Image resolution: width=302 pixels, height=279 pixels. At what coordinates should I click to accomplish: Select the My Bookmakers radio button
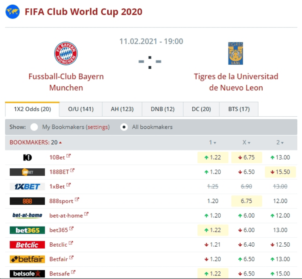click(x=34, y=127)
